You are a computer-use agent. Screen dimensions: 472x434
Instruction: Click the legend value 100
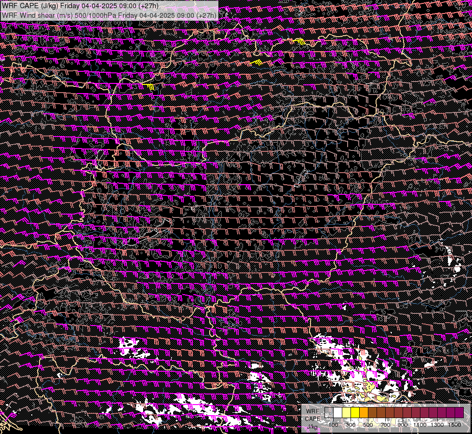333,425
